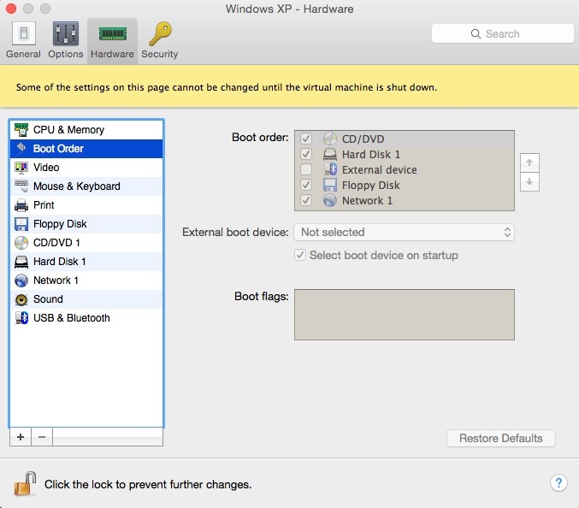Toggle Select boot device on startup
Viewport: 579px width, 508px height.
pyautogui.click(x=300, y=255)
